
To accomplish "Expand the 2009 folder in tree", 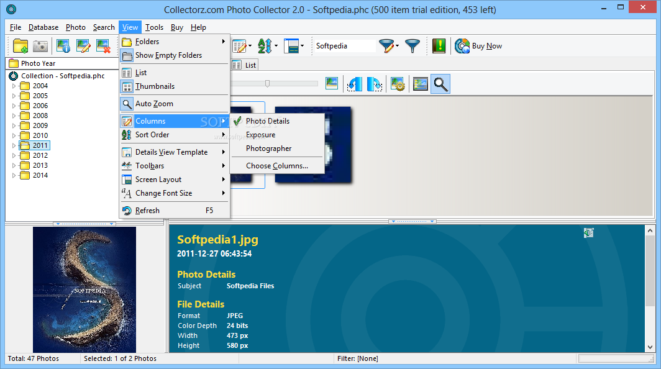I will click(x=14, y=125).
